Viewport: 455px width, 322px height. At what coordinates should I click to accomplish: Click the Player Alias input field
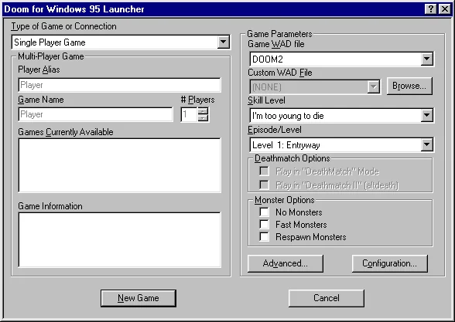(x=119, y=85)
